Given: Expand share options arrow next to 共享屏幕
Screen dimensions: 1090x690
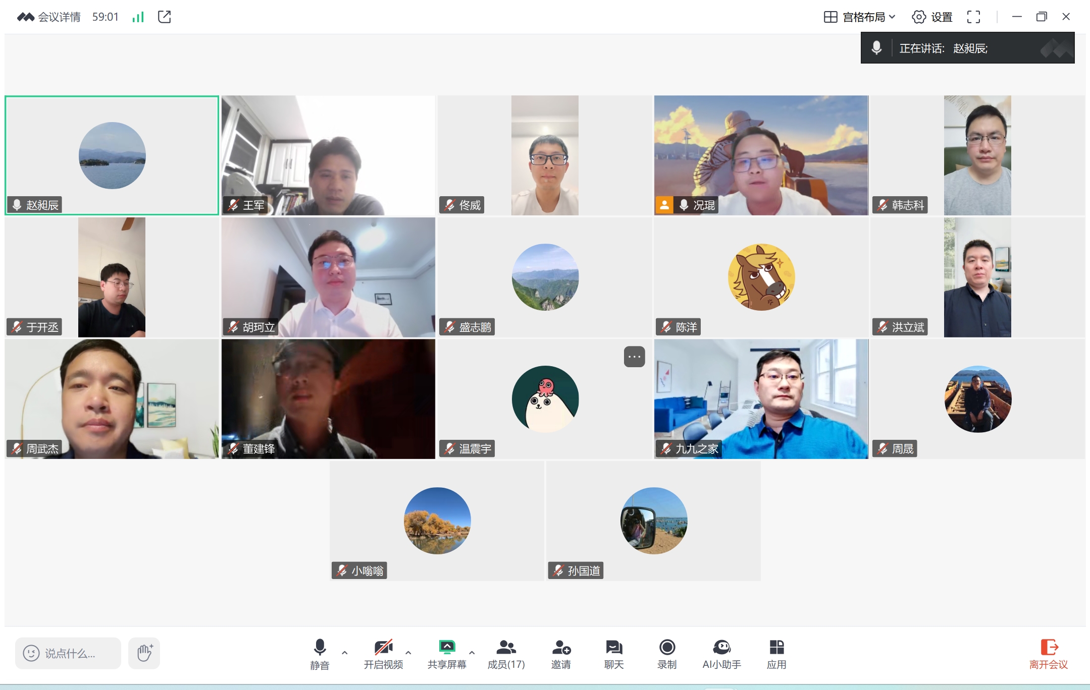Looking at the screenshot, I should coord(472,653).
